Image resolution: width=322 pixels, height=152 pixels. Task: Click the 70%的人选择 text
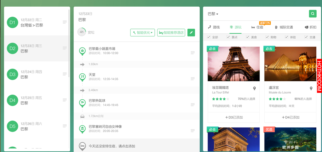point(247,99)
